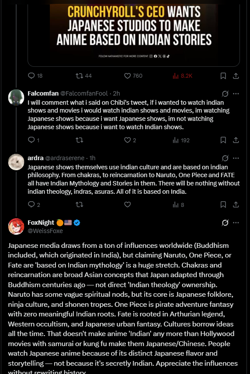Bookmark the Crunchyroll CEO post
The image size is (250, 374).
tap(223, 76)
